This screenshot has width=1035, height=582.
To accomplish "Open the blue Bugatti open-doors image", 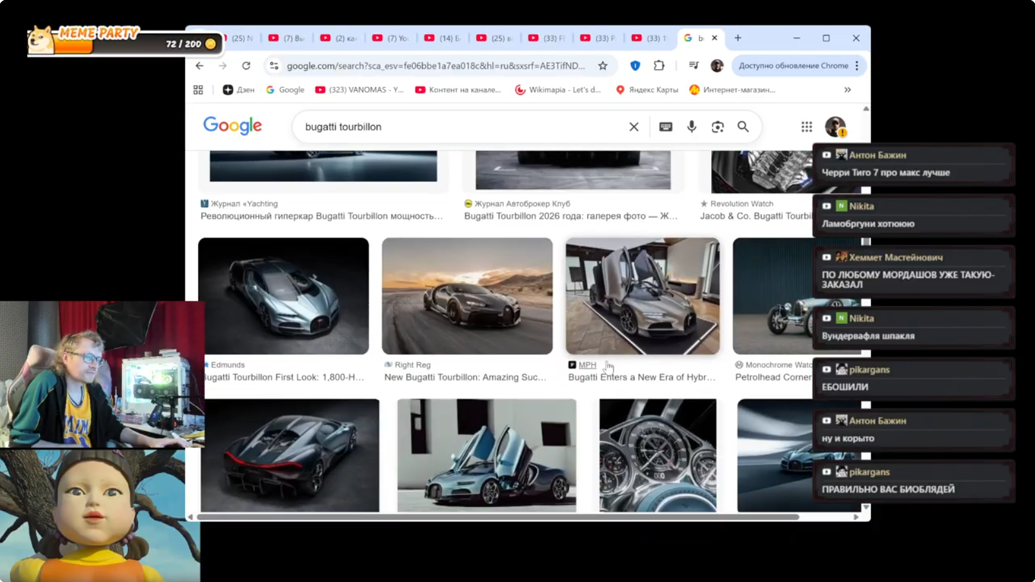I will coord(487,456).
